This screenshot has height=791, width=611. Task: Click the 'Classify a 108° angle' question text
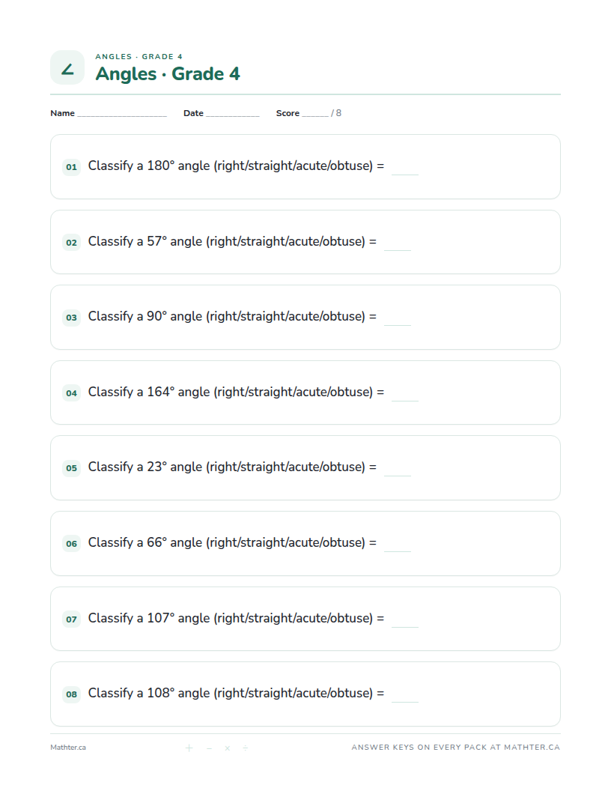(236, 693)
